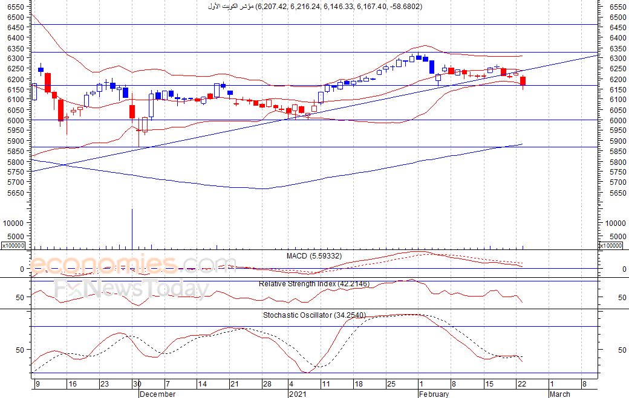
Task: Click date label 28 on time axis
Action: (267, 384)
